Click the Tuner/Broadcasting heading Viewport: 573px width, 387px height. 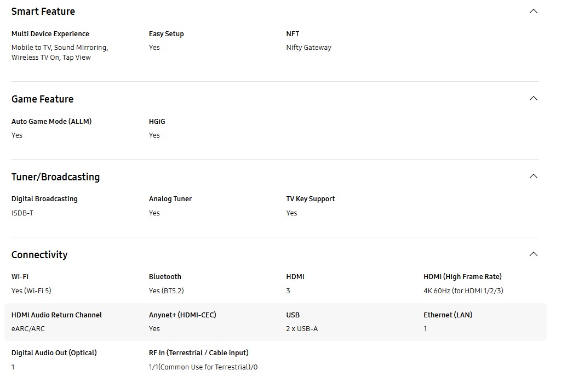[x=55, y=177]
